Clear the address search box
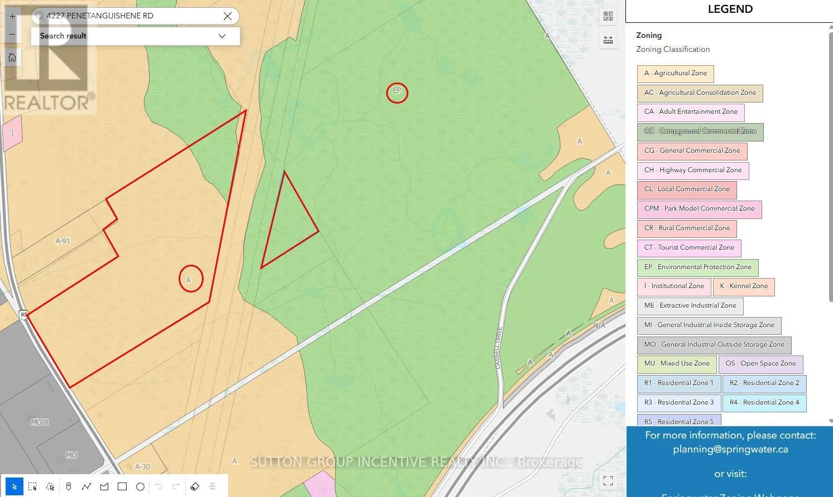 click(x=228, y=16)
